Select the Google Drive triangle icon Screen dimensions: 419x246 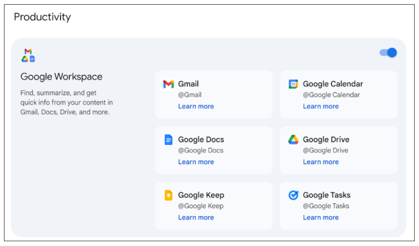pos(293,140)
